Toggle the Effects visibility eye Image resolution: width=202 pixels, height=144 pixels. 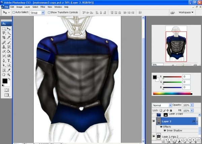161,127
